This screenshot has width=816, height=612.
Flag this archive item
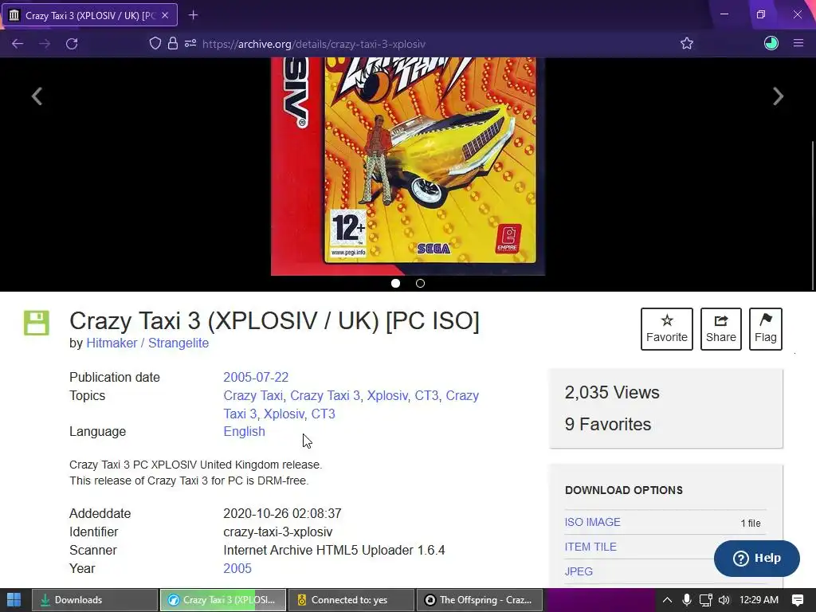click(x=766, y=329)
